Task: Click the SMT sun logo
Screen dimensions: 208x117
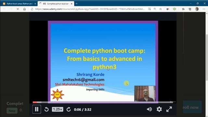Action: click(58, 95)
